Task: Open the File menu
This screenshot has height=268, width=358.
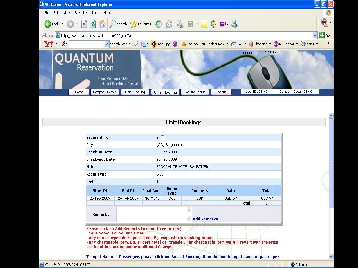Action: [47, 13]
